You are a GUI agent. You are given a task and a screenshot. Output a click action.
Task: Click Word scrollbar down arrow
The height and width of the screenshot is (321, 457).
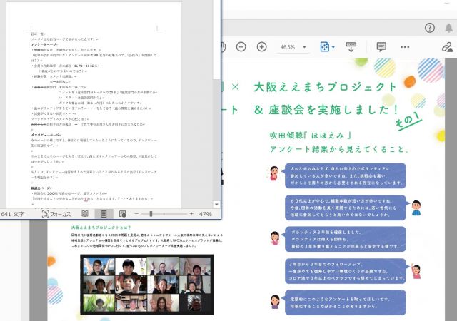pyautogui.click(x=216, y=205)
